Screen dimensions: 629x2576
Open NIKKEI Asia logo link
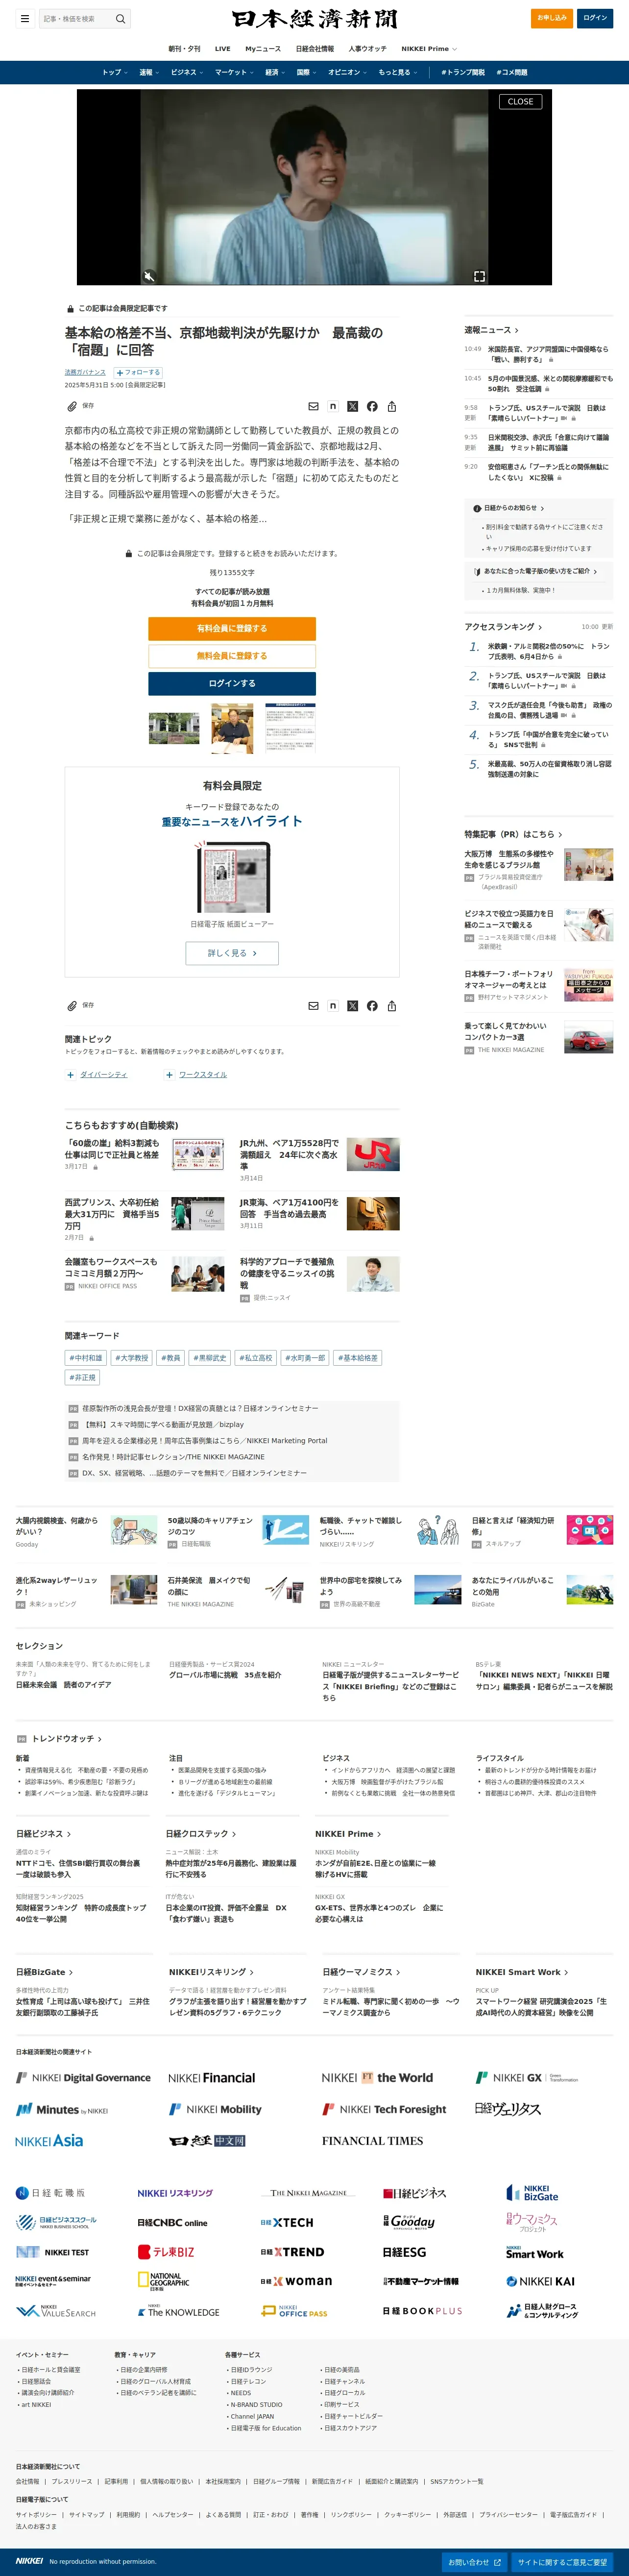click(49, 2141)
